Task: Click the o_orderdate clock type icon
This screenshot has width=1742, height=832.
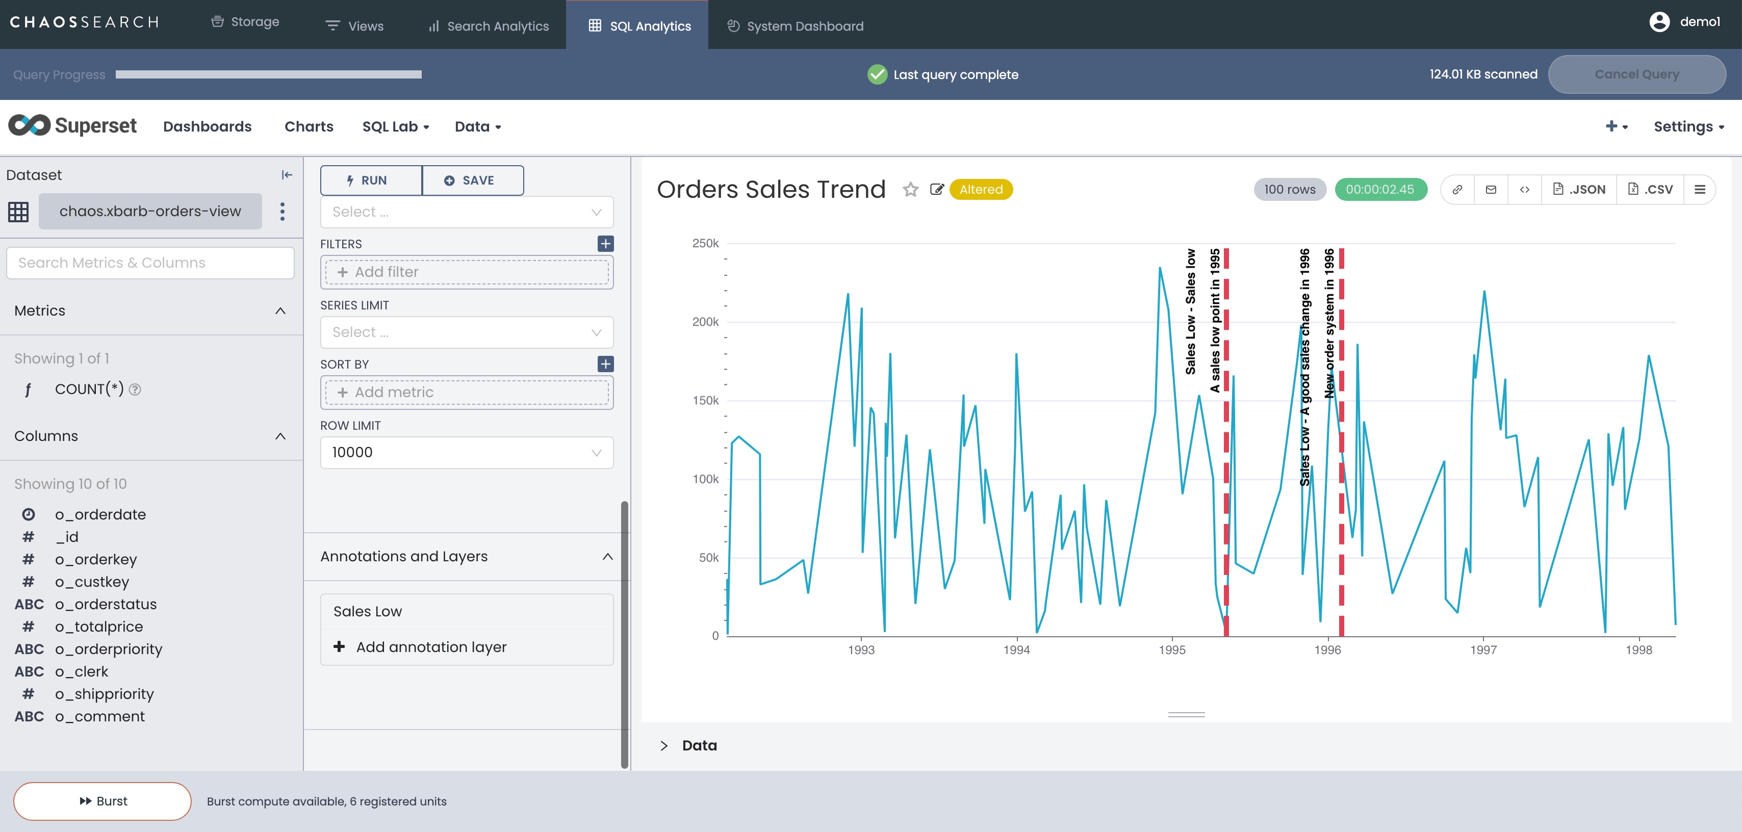Action: [x=29, y=514]
